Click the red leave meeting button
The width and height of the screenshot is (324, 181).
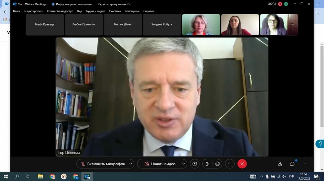coord(242,164)
